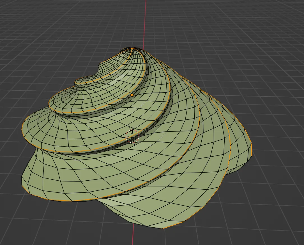304x245 pixels.
Task: Select the apex vertex at the spiral's top
Action: 132,48
